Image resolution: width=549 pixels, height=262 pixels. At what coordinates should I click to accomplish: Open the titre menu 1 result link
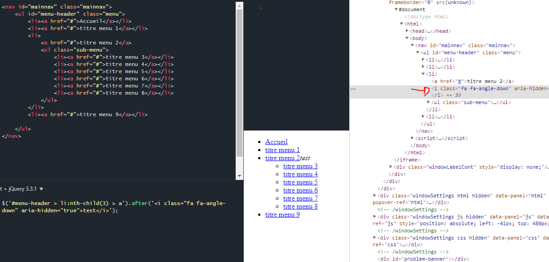282,150
